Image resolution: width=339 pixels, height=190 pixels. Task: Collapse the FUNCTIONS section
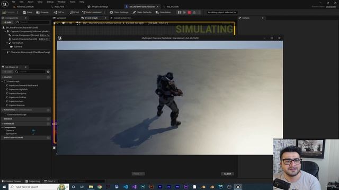tap(3, 110)
